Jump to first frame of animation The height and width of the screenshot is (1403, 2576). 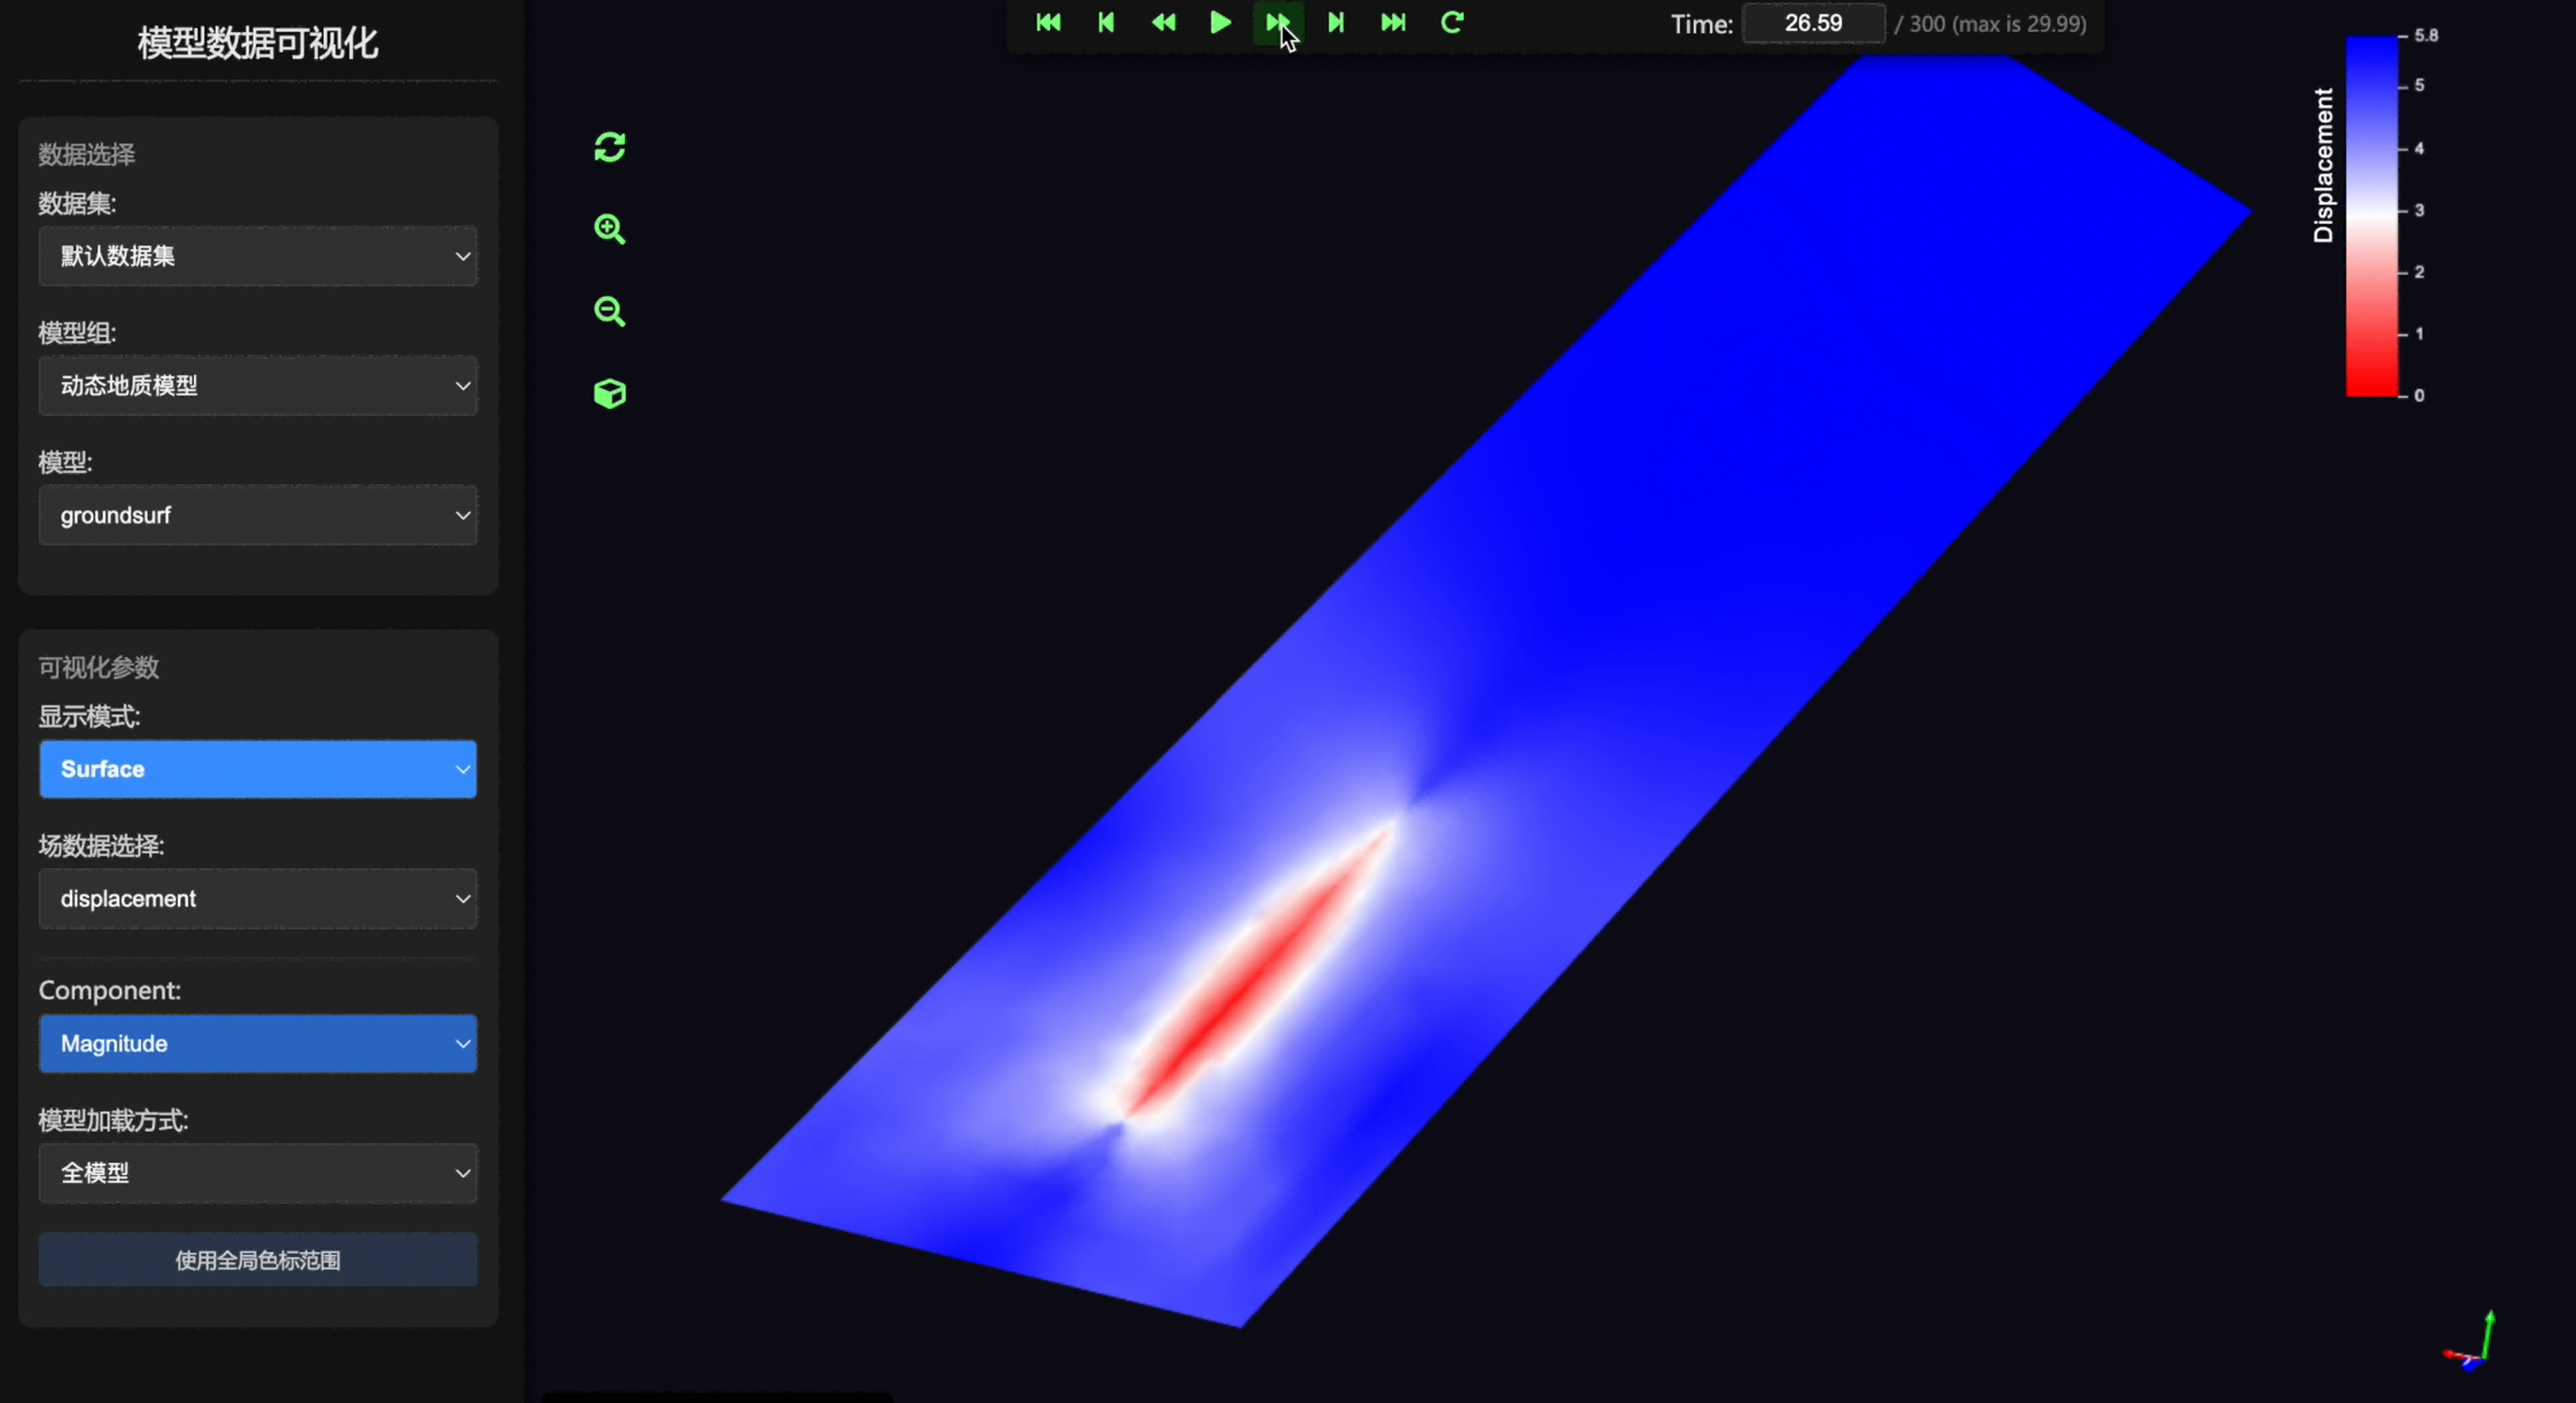1048,22
